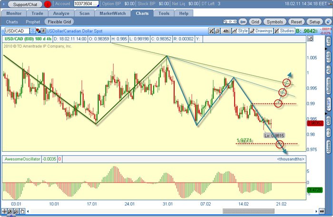Click the Support/Chat button
333x217 pixels.
click(x=25, y=4)
